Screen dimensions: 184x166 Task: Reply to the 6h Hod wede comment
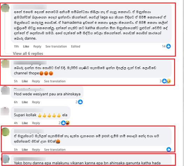click(36, 102)
